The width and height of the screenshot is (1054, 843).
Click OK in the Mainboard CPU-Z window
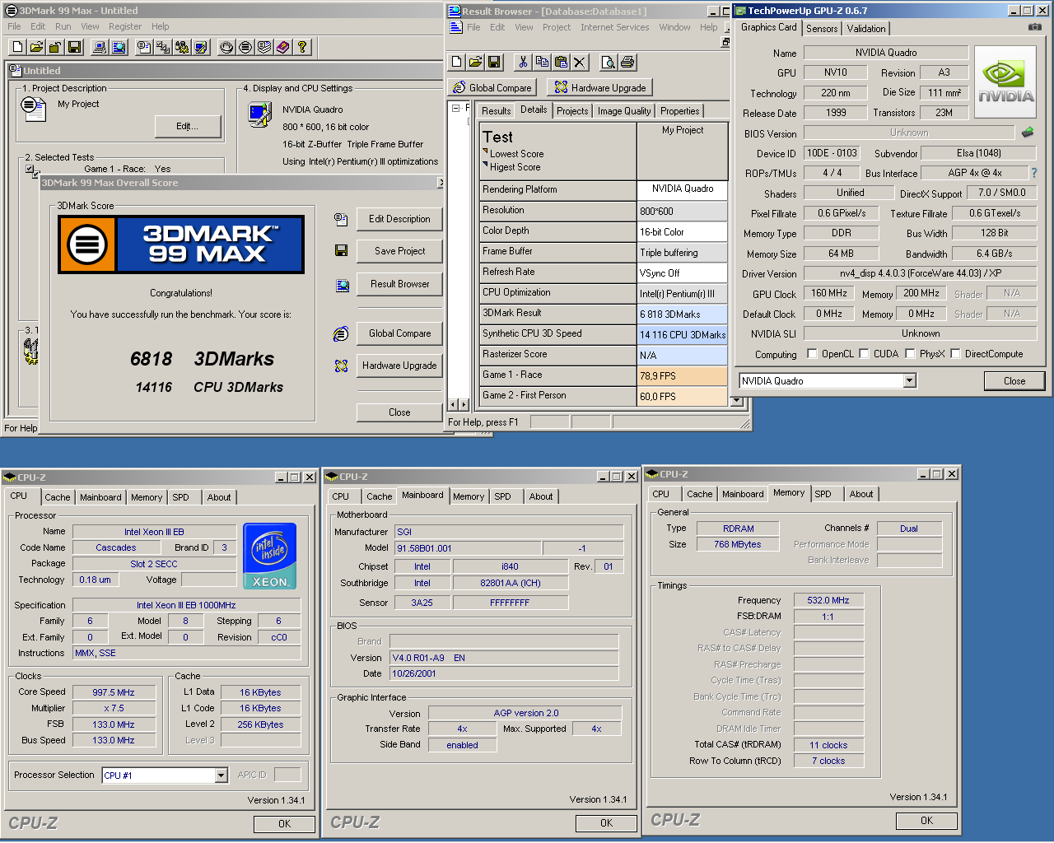tap(606, 822)
